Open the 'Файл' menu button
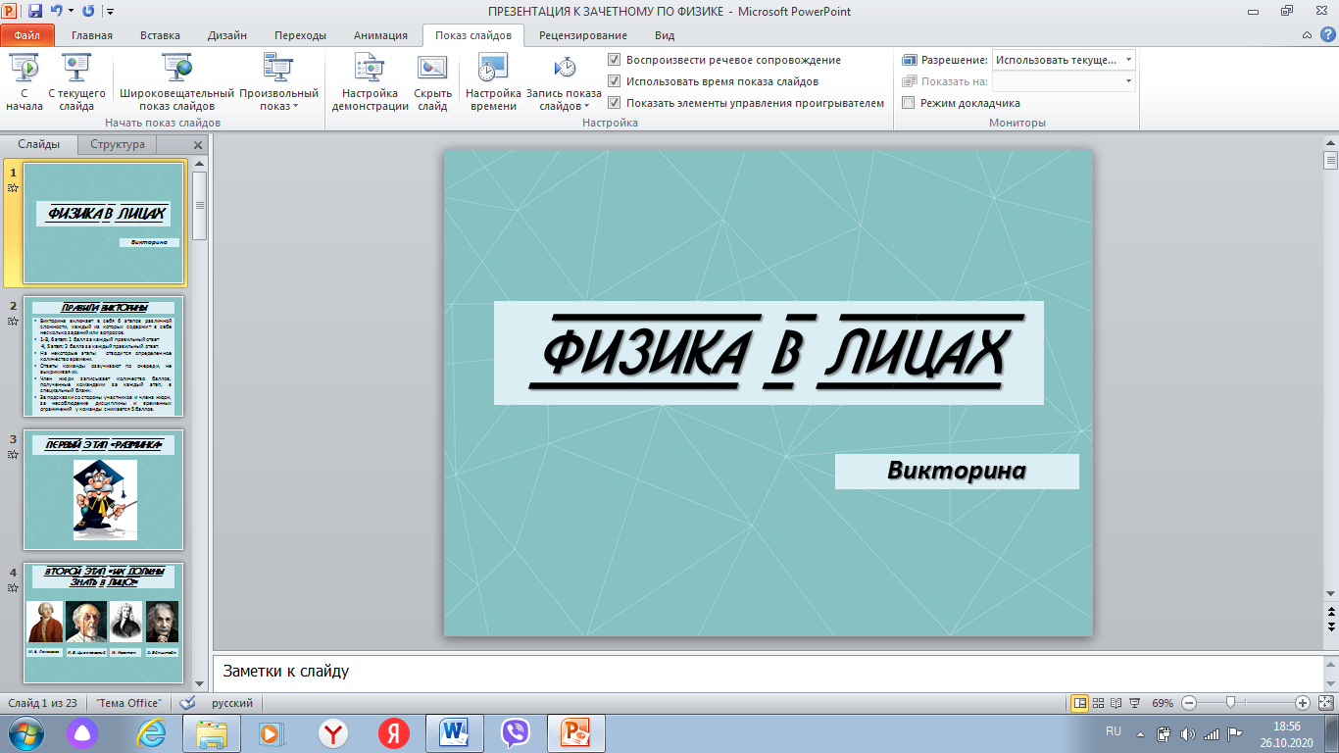This screenshot has width=1339, height=753. 27,35
